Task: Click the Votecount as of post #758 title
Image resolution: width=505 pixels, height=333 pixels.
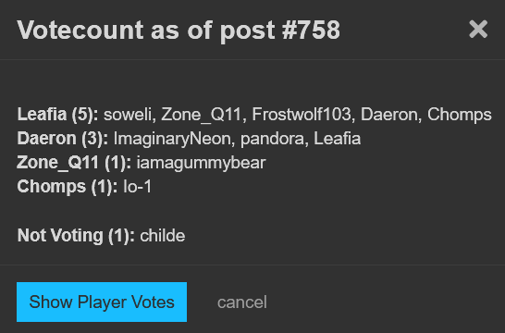Action: point(179,30)
